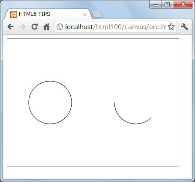Image resolution: width=195 pixels, height=182 pixels.
Task: Reload the current page
Action: [x=35, y=26]
